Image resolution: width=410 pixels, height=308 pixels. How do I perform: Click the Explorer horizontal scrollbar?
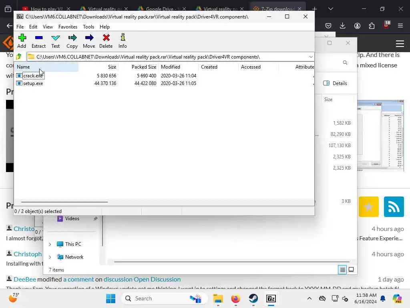[232, 261]
